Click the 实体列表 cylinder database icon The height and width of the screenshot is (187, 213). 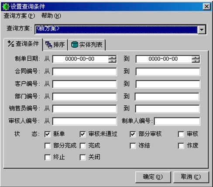[75, 45]
